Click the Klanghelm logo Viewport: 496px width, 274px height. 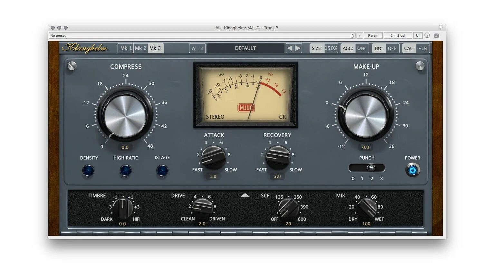coord(84,48)
